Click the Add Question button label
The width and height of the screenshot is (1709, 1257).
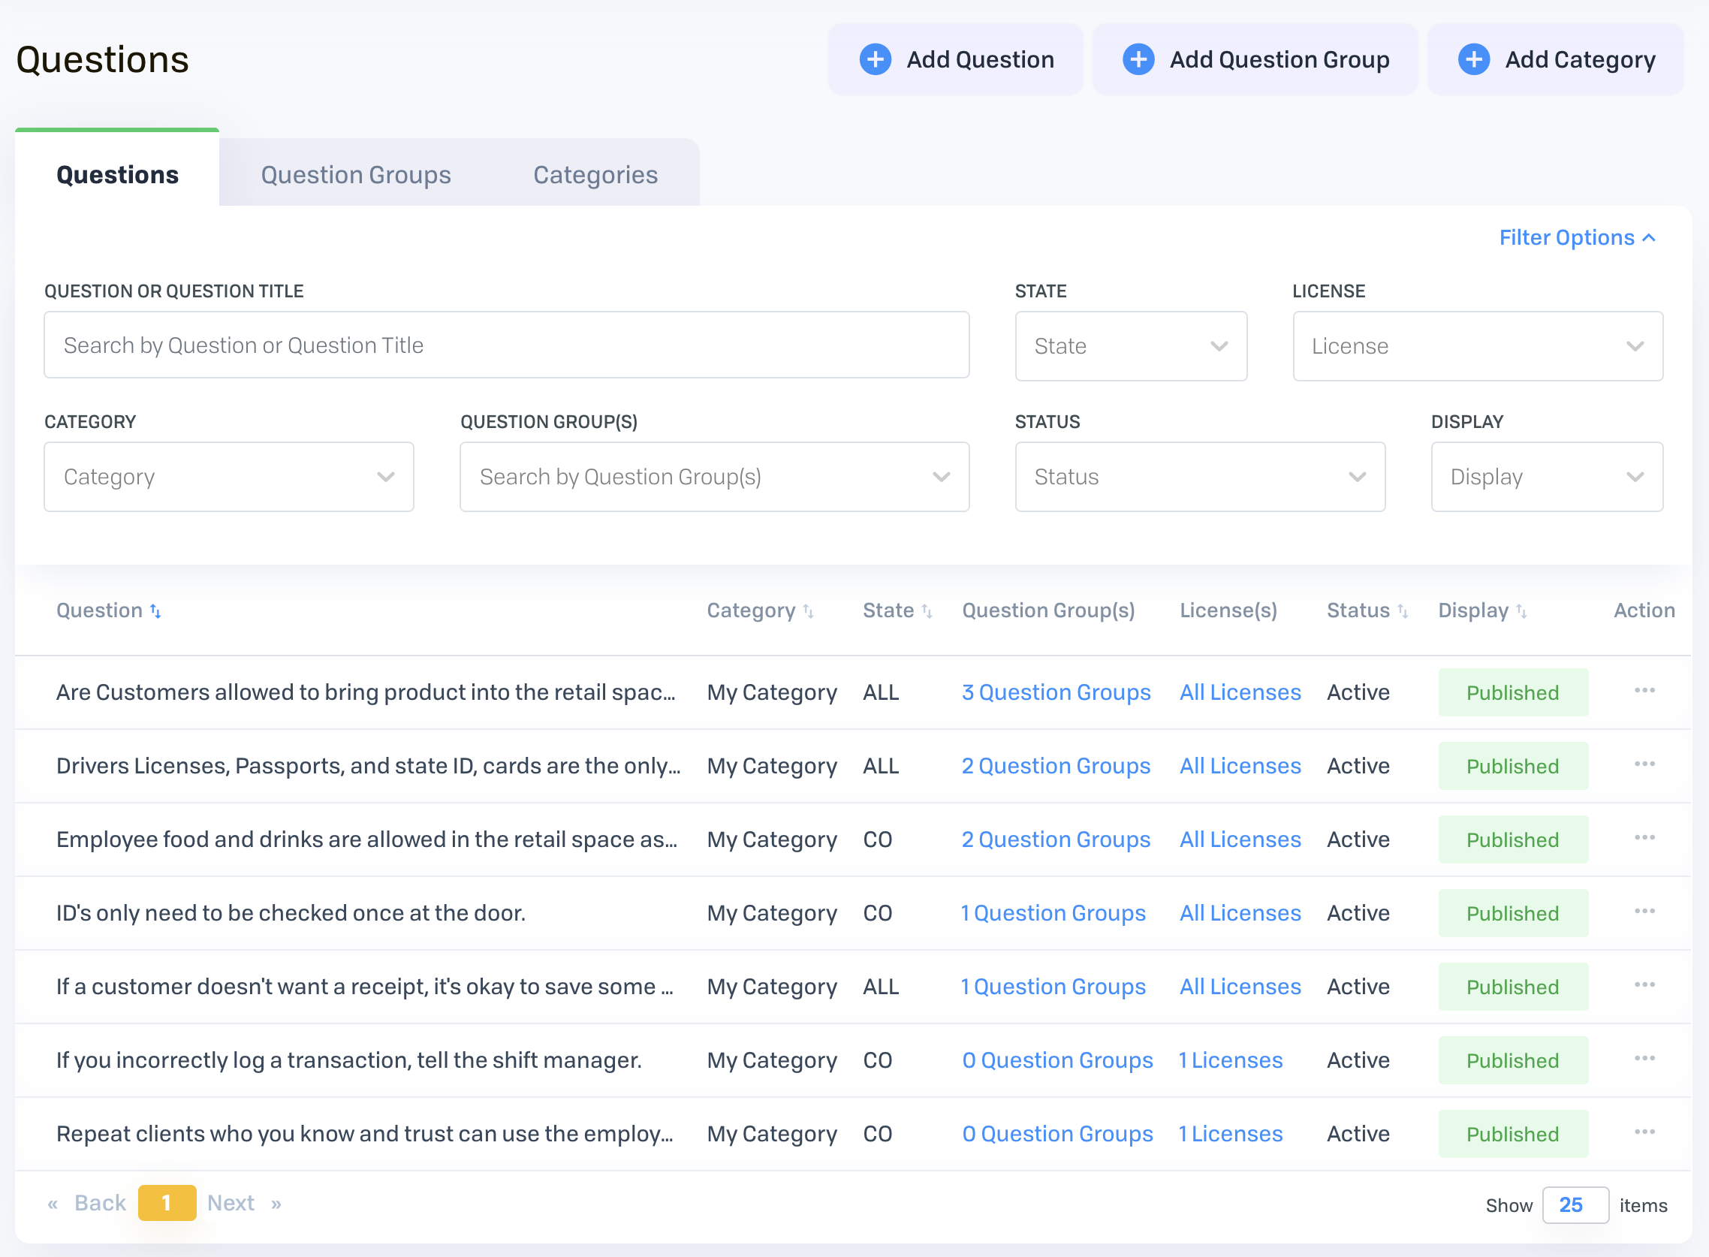[x=980, y=59]
